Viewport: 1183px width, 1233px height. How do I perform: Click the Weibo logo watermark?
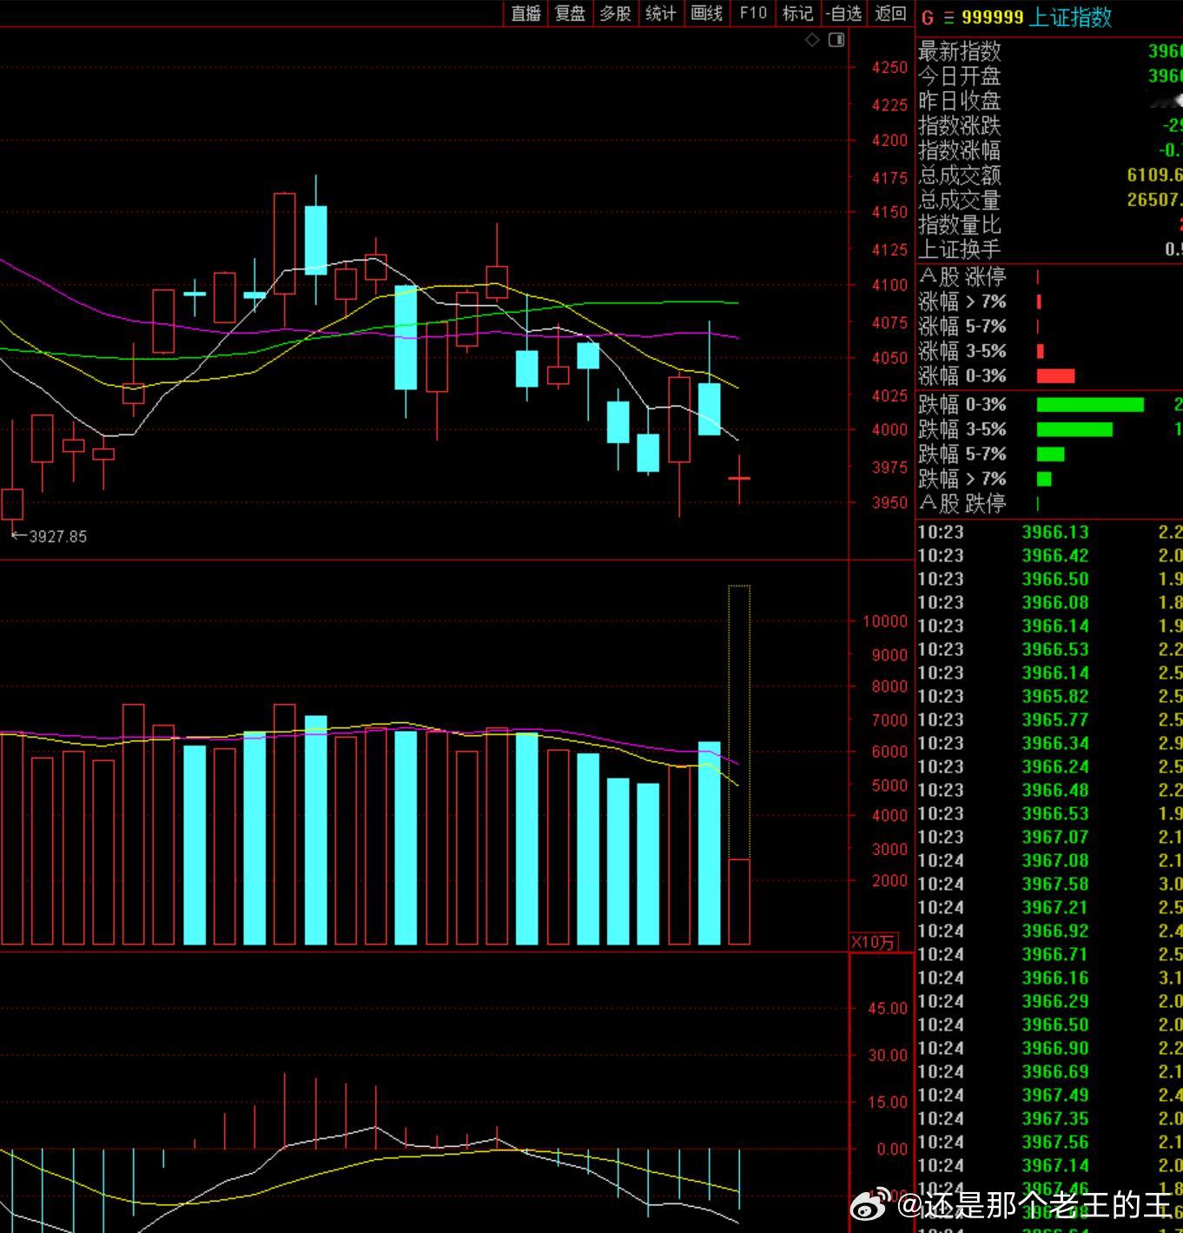coord(869,1205)
